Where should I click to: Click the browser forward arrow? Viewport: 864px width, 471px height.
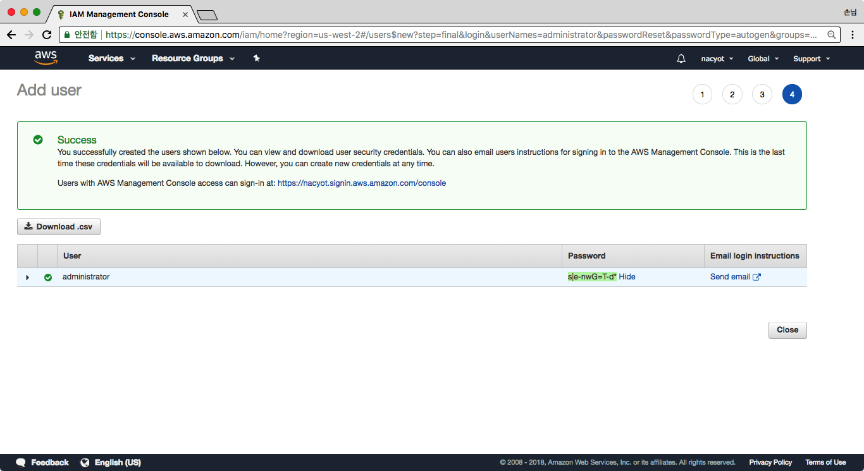[x=29, y=35]
